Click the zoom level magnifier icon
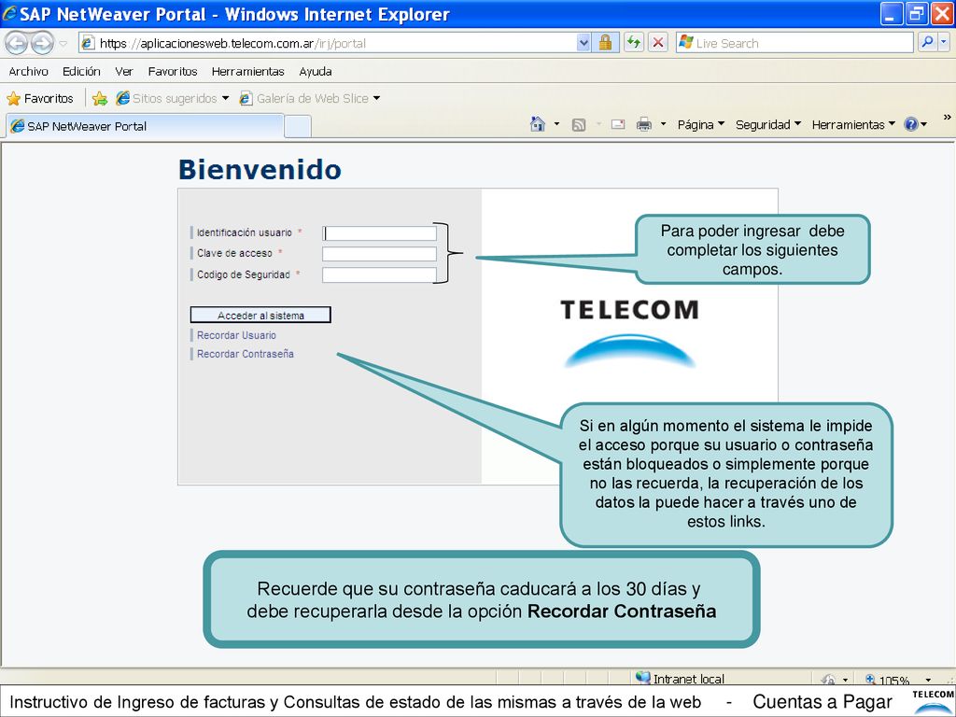The image size is (956, 717). coord(870,680)
